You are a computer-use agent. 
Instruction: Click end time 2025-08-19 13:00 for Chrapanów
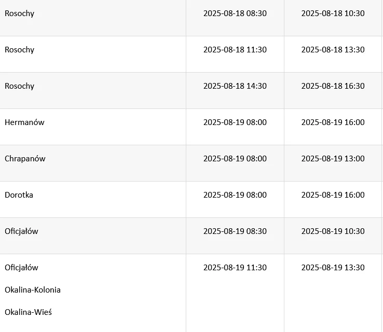tap(333, 159)
